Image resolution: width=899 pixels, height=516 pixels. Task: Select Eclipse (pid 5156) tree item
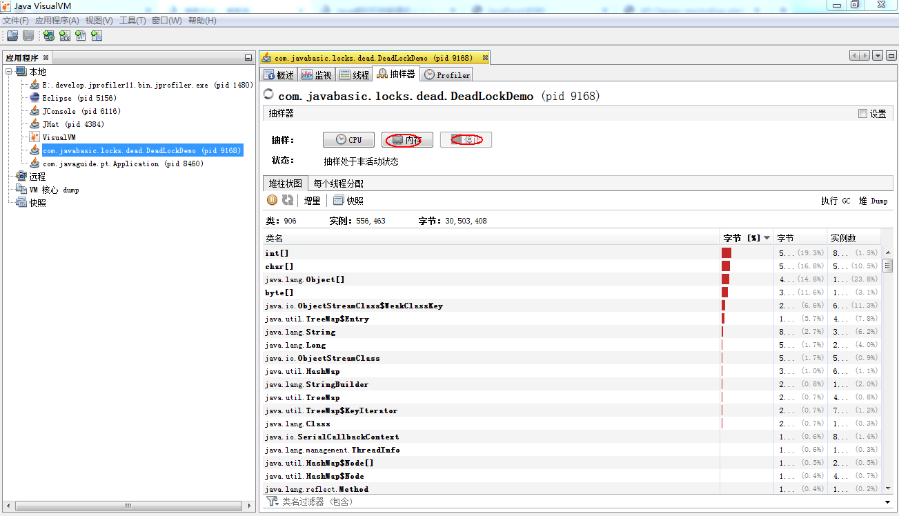(x=79, y=98)
